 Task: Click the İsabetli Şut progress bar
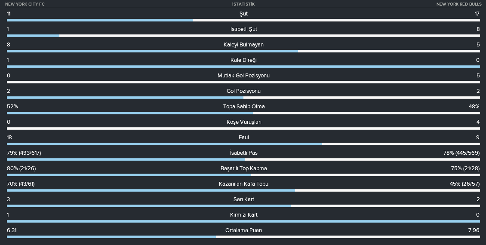[243, 36]
